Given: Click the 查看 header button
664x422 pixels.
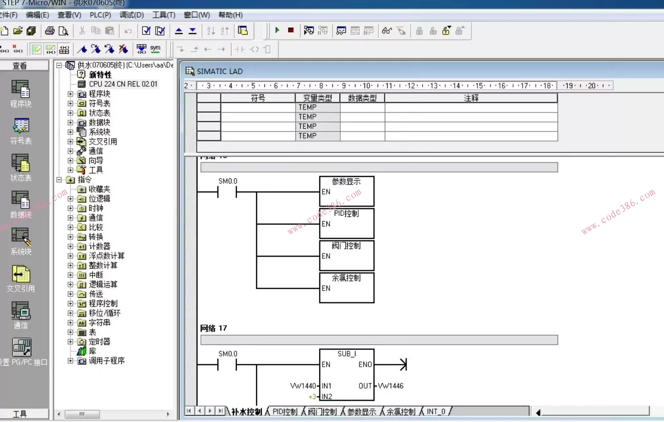Looking at the screenshot, I should click(20, 66).
